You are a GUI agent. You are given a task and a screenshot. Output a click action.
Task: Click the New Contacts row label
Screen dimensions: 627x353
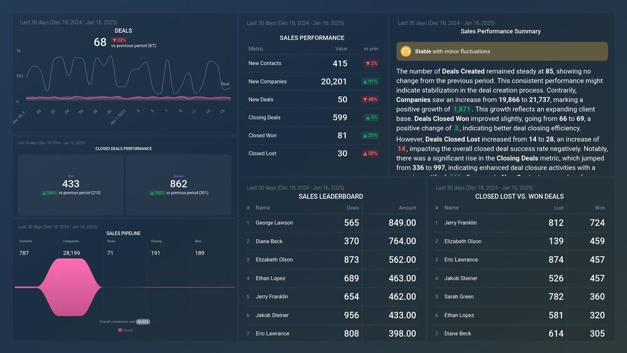265,63
